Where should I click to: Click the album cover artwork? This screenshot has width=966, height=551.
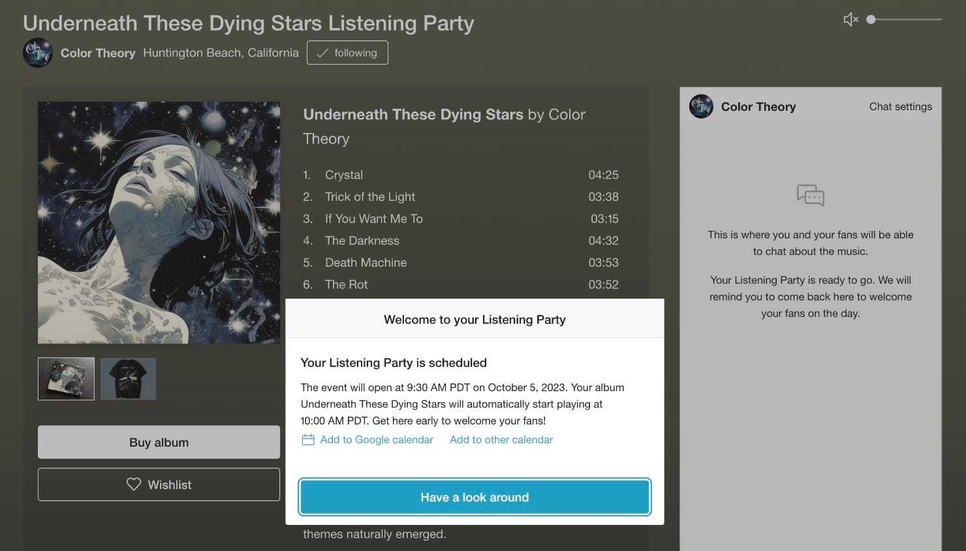click(x=159, y=222)
